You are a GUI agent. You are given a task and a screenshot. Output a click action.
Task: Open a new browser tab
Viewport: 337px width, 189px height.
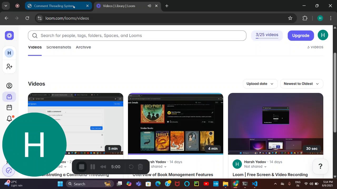point(167,6)
